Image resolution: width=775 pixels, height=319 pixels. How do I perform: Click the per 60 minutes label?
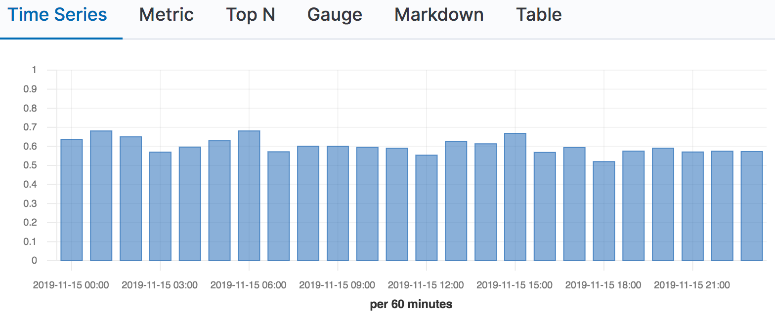411,304
